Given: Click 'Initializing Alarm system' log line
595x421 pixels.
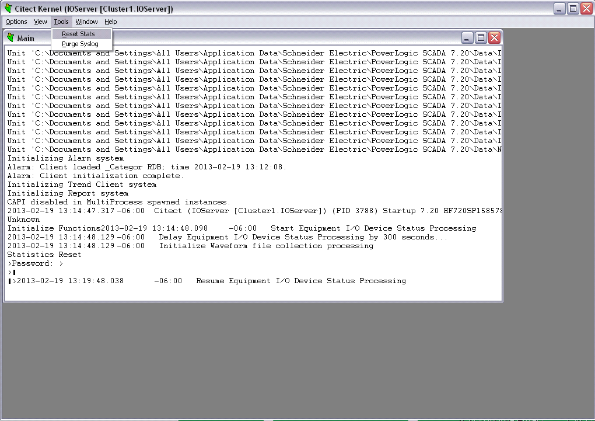Looking at the screenshot, I should (66, 158).
